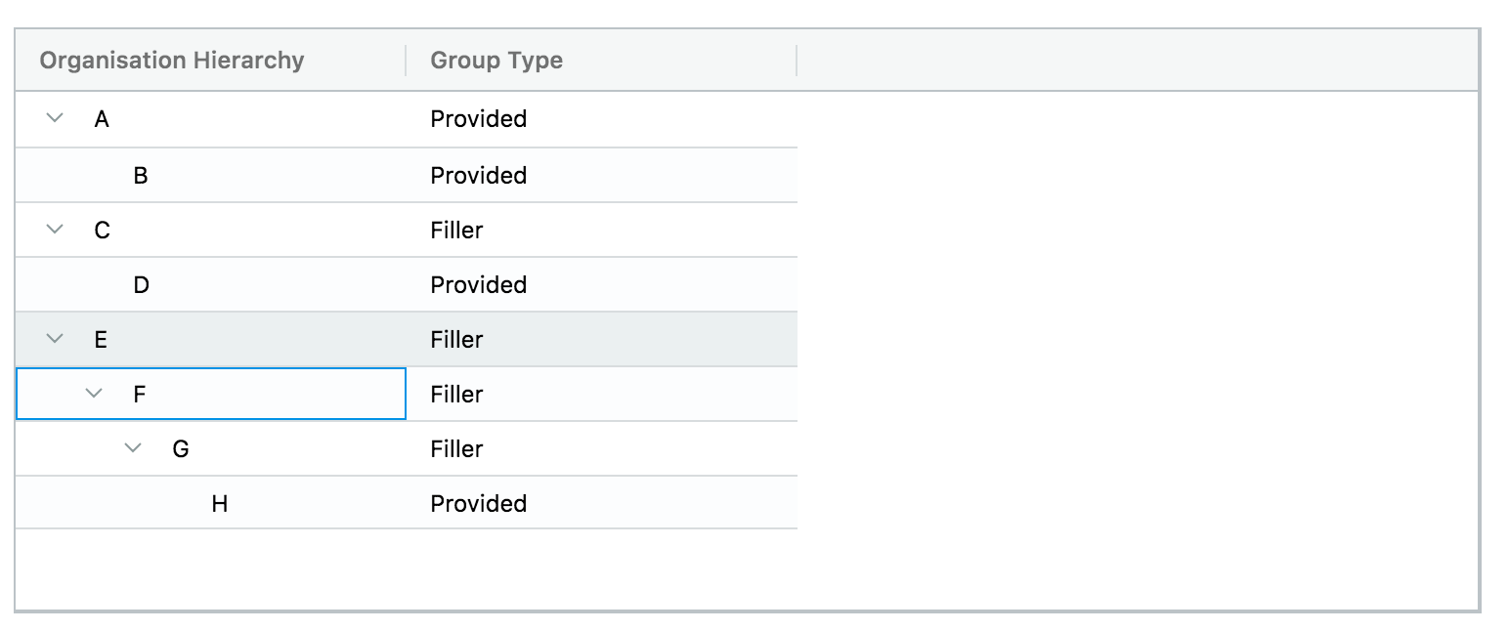Click Provided cell in row D

(x=478, y=285)
